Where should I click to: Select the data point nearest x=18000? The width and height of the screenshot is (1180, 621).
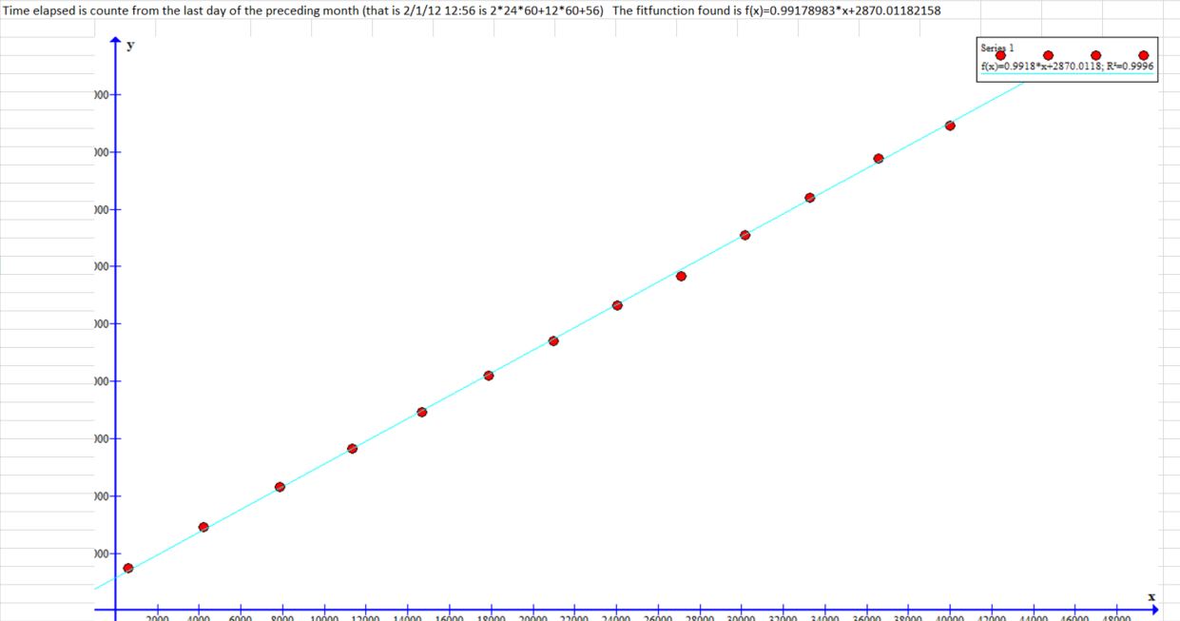489,376
